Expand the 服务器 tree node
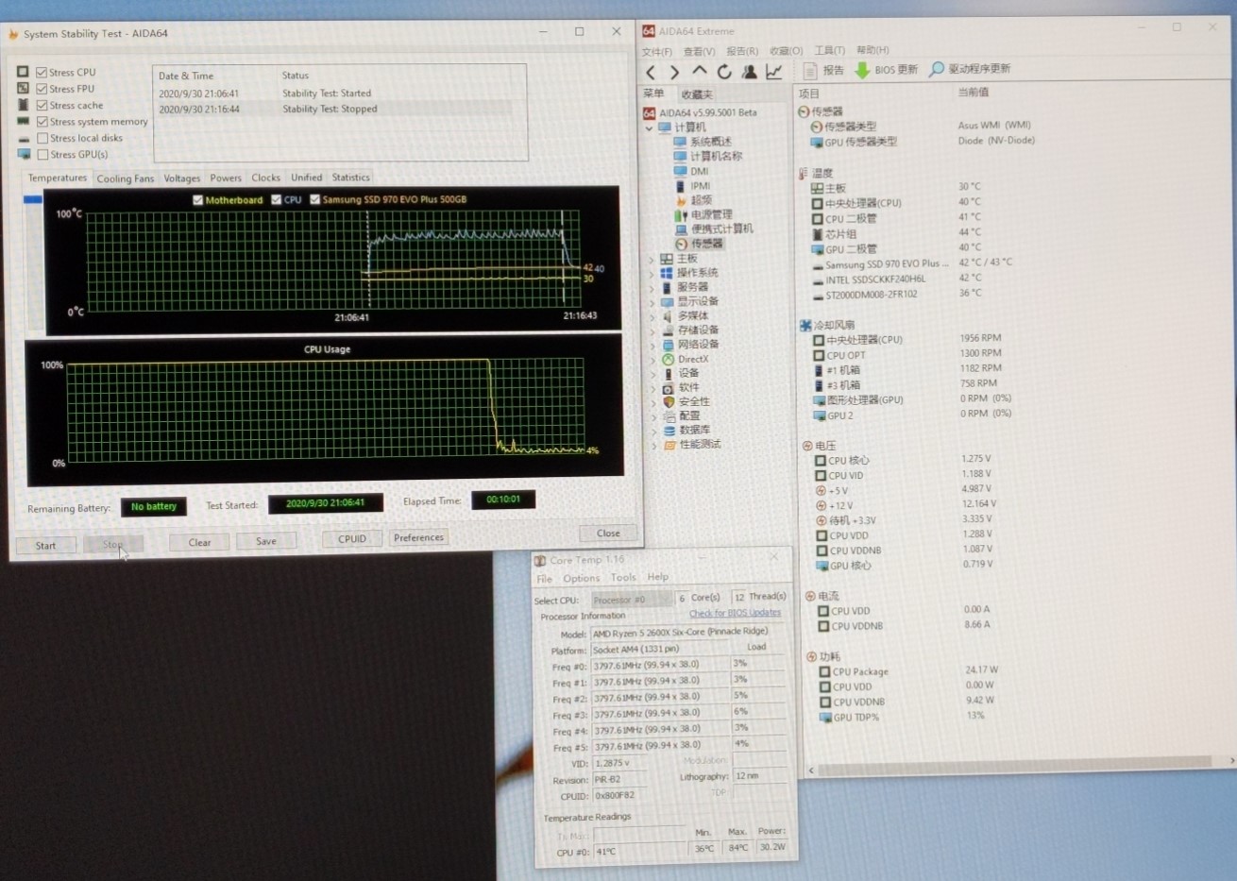 point(652,287)
